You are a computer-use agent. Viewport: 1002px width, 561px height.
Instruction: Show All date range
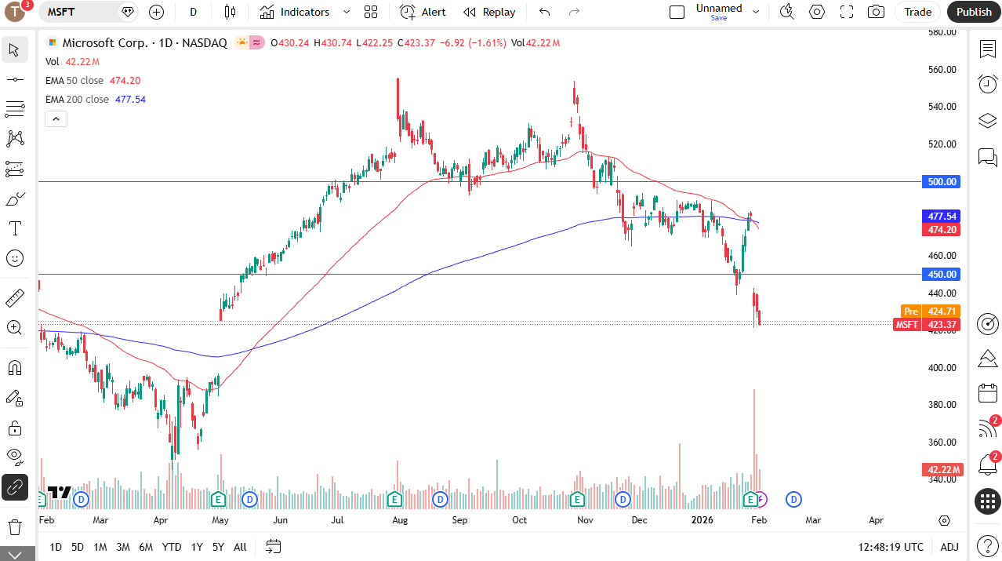[240, 547]
